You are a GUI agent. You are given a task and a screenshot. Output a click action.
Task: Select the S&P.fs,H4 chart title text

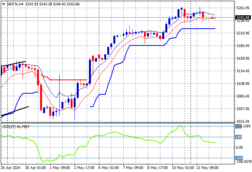click(15, 4)
